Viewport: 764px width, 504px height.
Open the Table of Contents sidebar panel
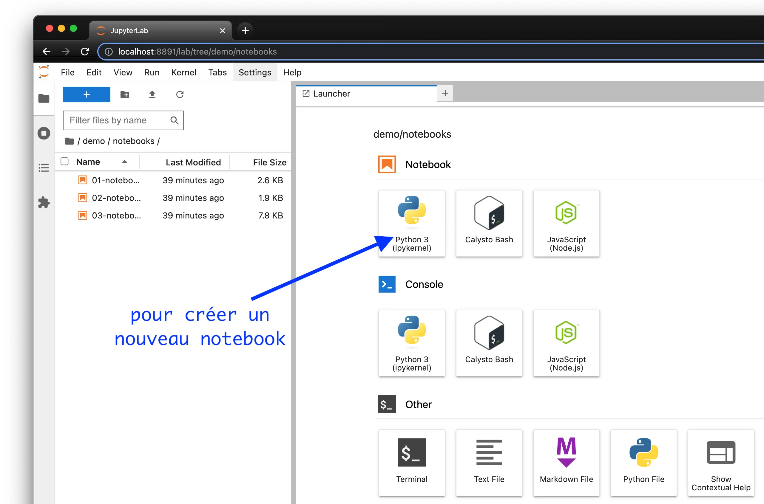pyautogui.click(x=44, y=168)
